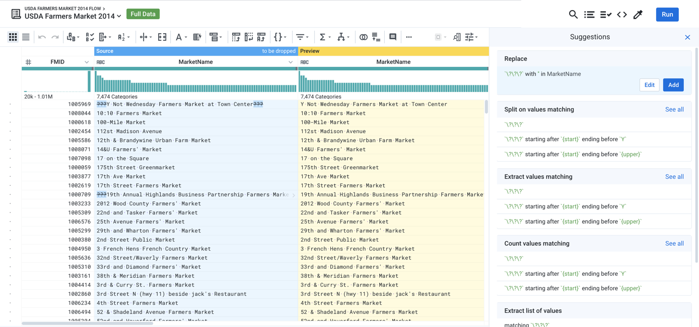The image size is (699, 327).
Task: Click the overlapping circles join icon
Action: point(363,37)
